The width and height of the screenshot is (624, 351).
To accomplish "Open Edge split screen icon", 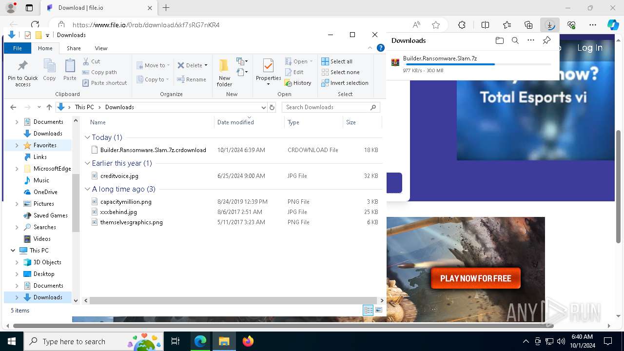I will 485,25.
